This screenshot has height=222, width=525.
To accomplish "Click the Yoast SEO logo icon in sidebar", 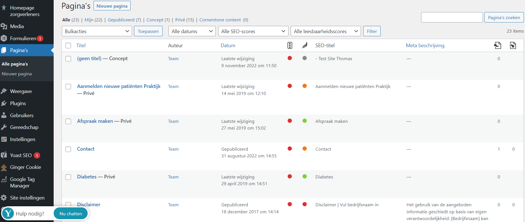I will 4,155.
